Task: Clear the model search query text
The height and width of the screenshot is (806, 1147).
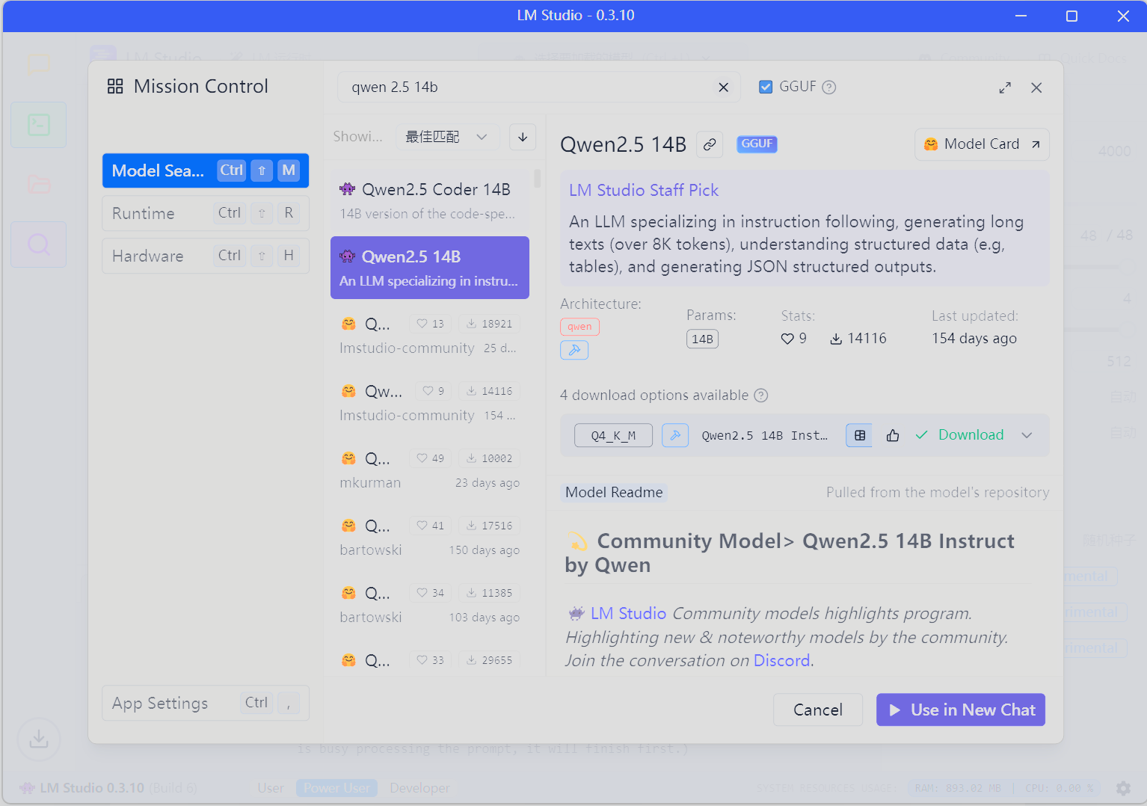Action: 723,87
